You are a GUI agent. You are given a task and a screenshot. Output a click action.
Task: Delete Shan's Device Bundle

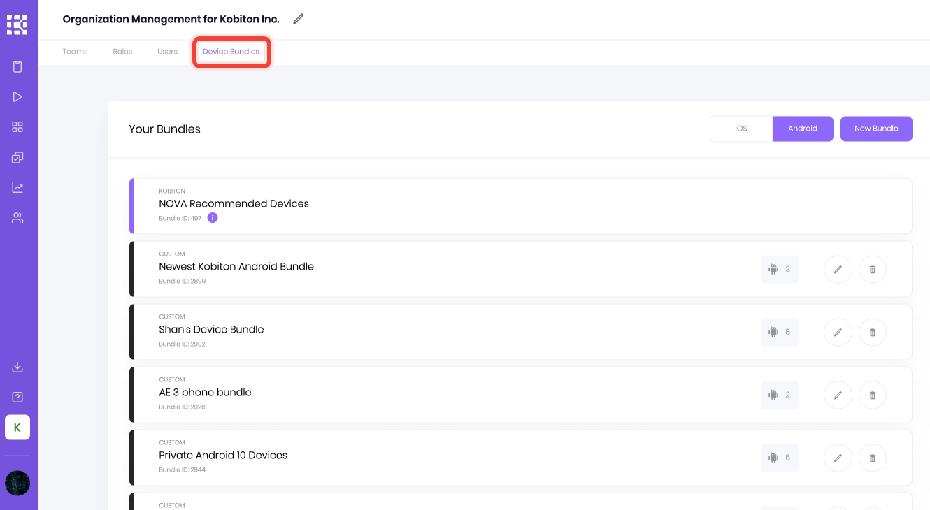(x=873, y=332)
